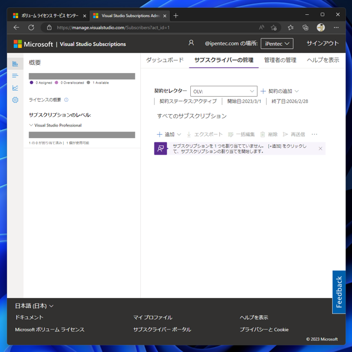Click the user profile icon in header
This screenshot has height=352, width=352.
191,43
